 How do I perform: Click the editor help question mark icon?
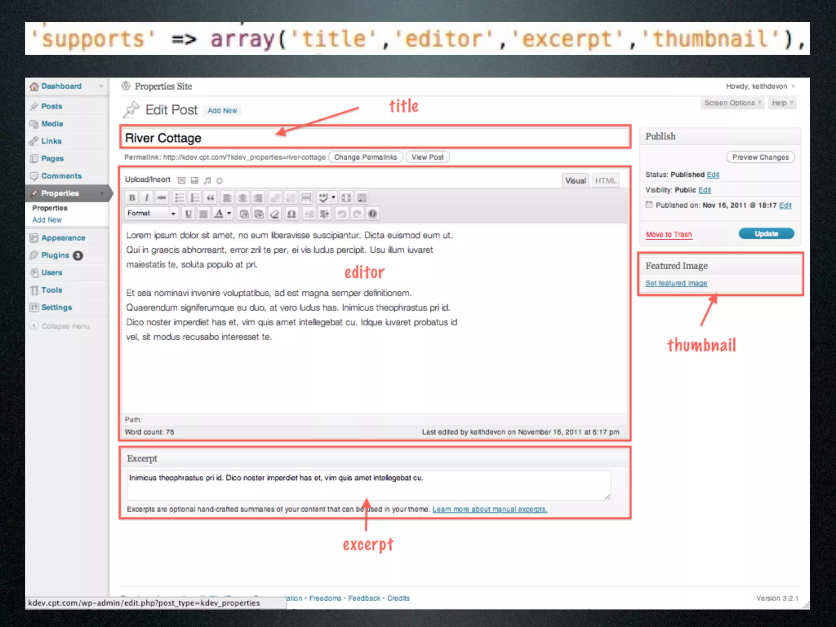pyautogui.click(x=372, y=213)
